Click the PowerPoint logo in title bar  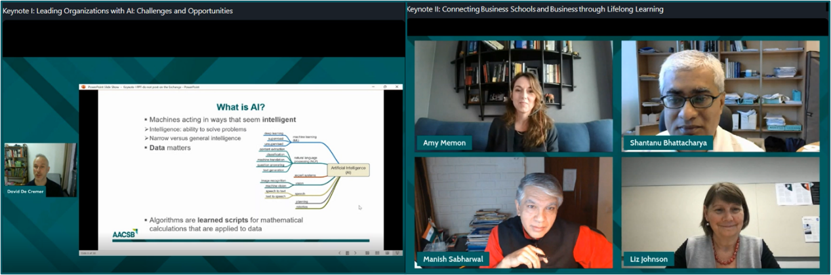pyautogui.click(x=83, y=86)
